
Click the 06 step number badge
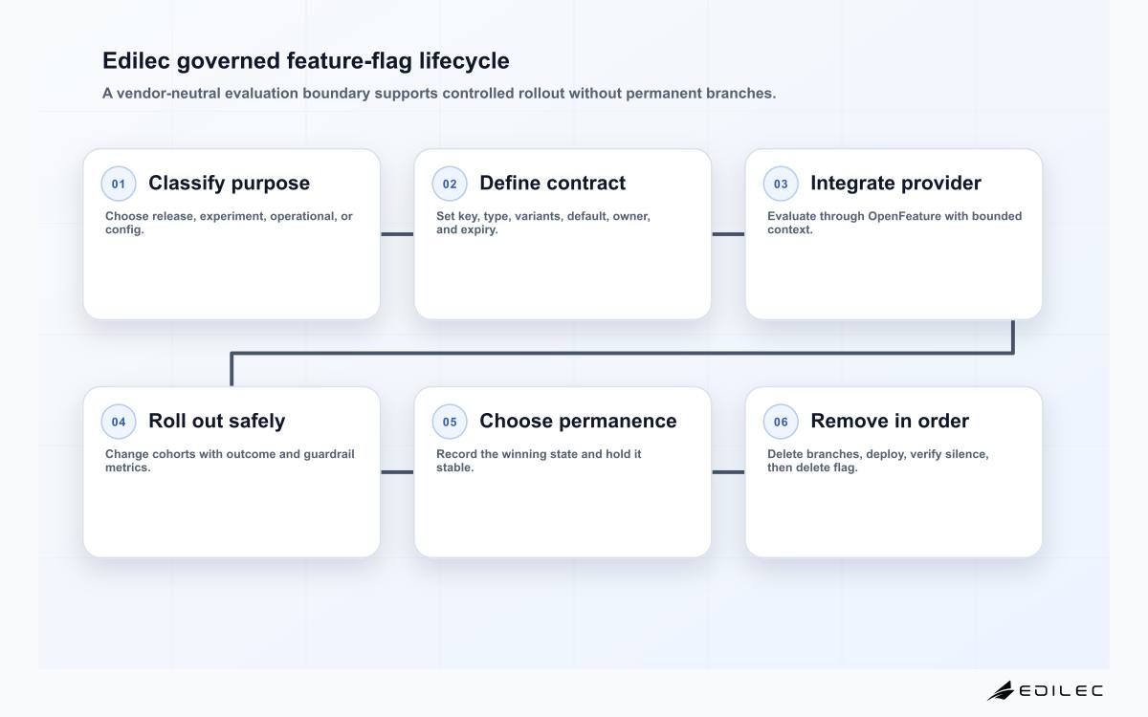point(781,422)
